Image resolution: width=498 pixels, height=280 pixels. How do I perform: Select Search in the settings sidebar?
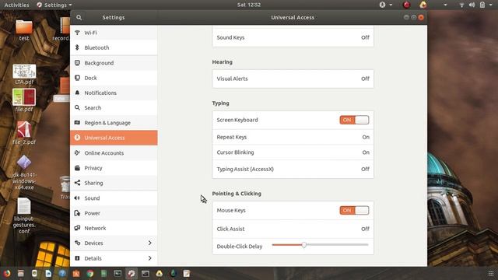[x=114, y=107]
